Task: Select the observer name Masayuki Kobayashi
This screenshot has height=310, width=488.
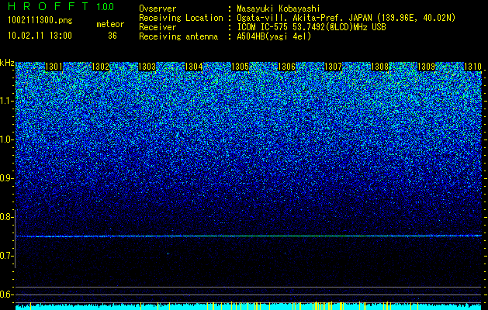Action: 279,9
